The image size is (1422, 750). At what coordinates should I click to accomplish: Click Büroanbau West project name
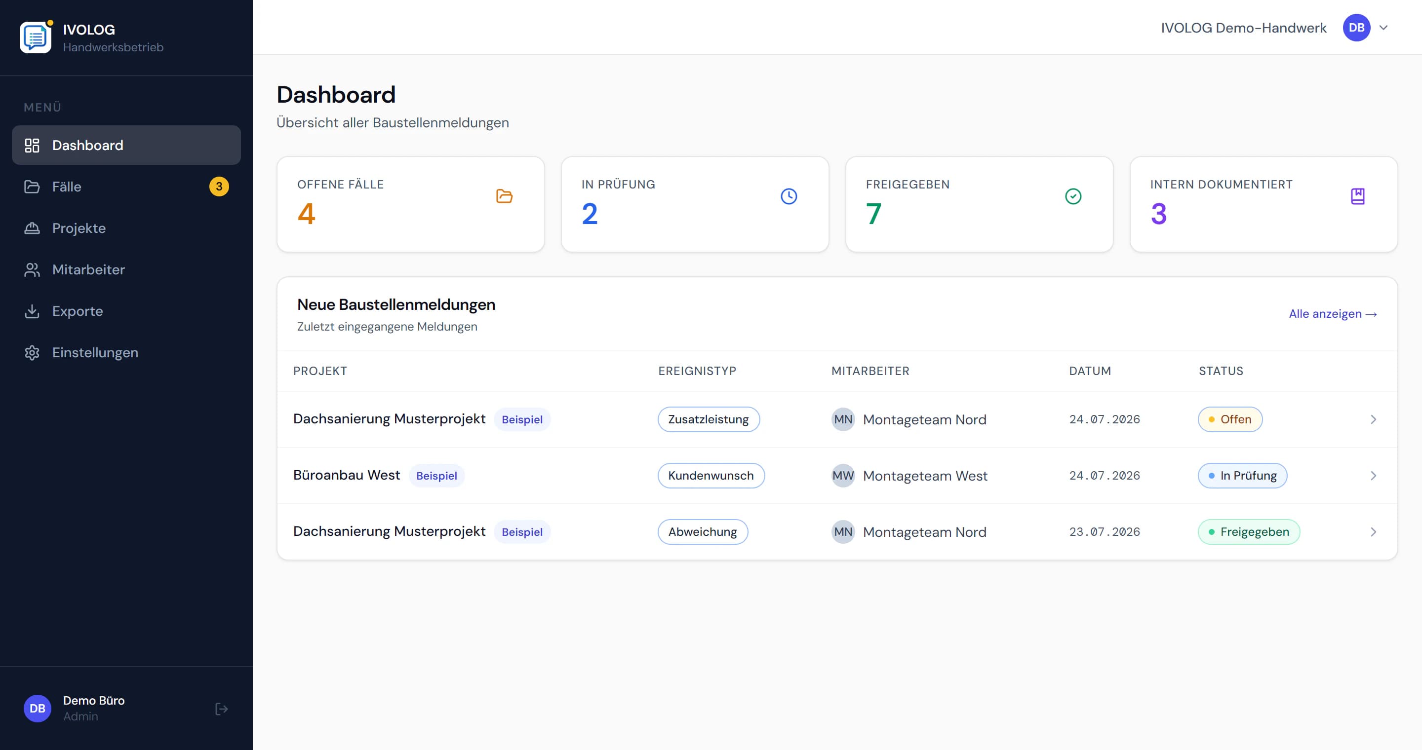point(346,475)
